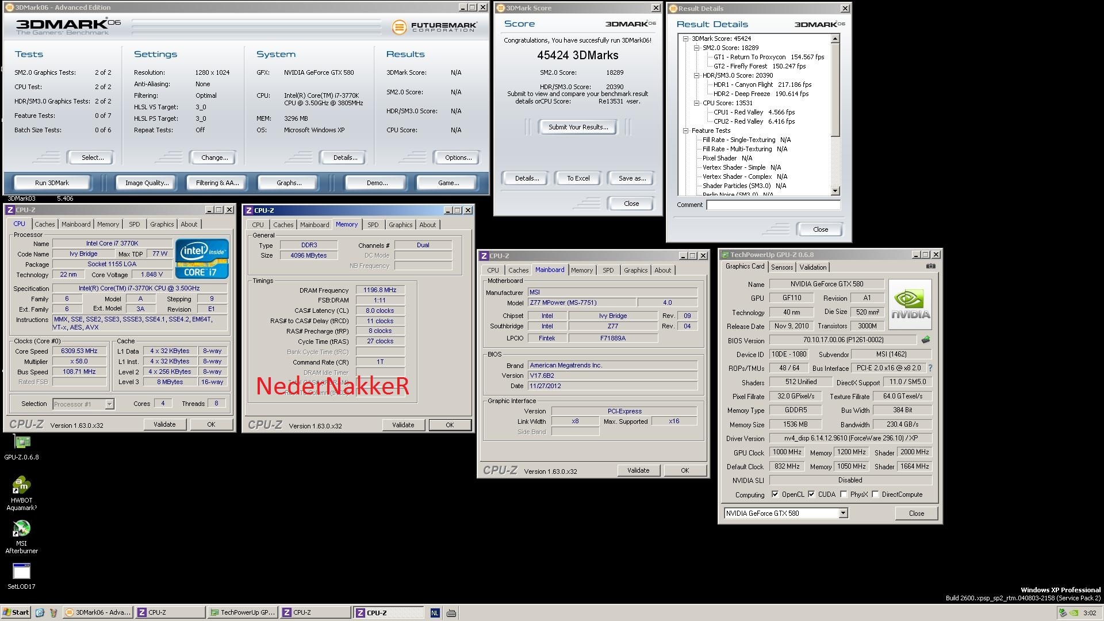Click the 3DMark06 Advanced Edition title bar icon
1104x621 pixels.
tap(9, 7)
